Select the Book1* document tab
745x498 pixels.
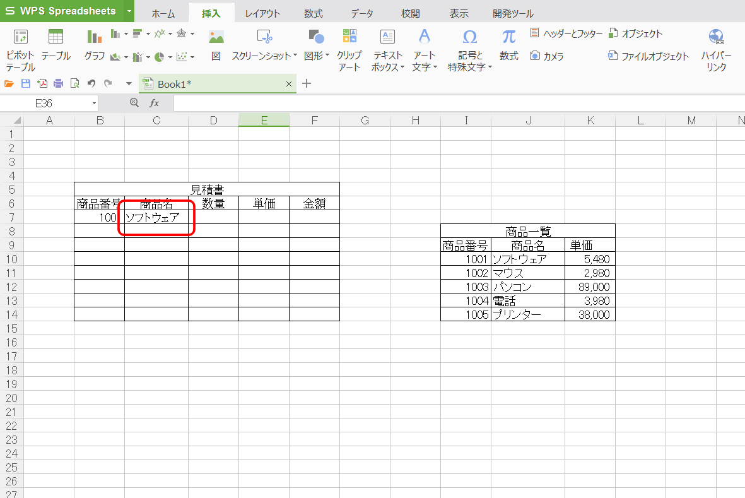pos(218,84)
